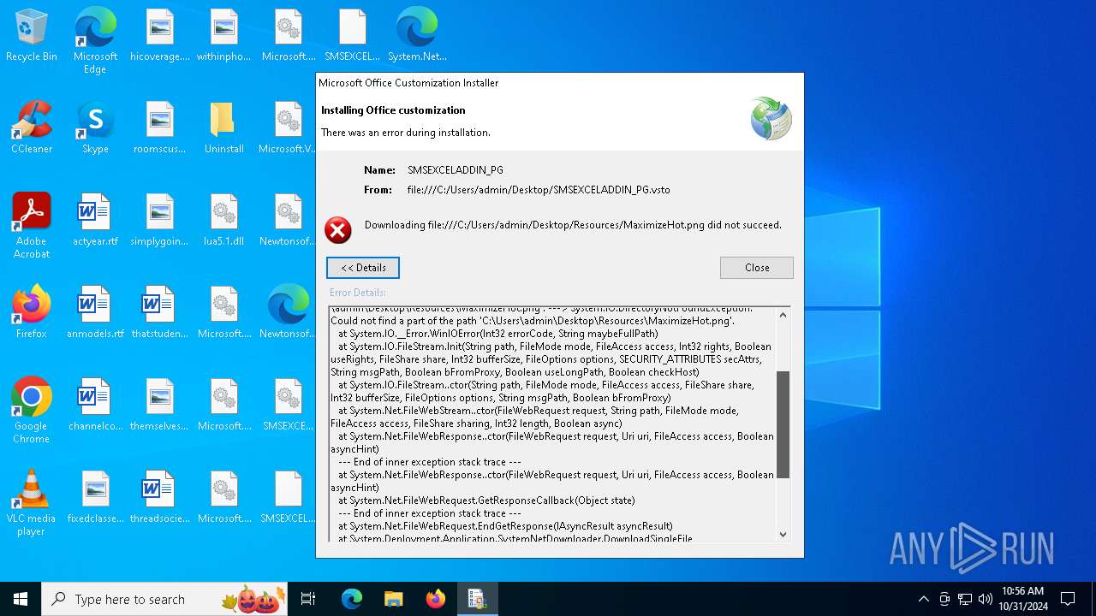Select the themselves... image file
Screen dimensions: 1096x616
click(160, 406)
